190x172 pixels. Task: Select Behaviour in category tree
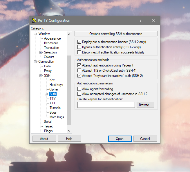click(51, 43)
